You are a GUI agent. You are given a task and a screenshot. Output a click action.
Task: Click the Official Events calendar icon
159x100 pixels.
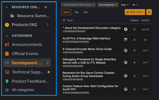[7, 54]
